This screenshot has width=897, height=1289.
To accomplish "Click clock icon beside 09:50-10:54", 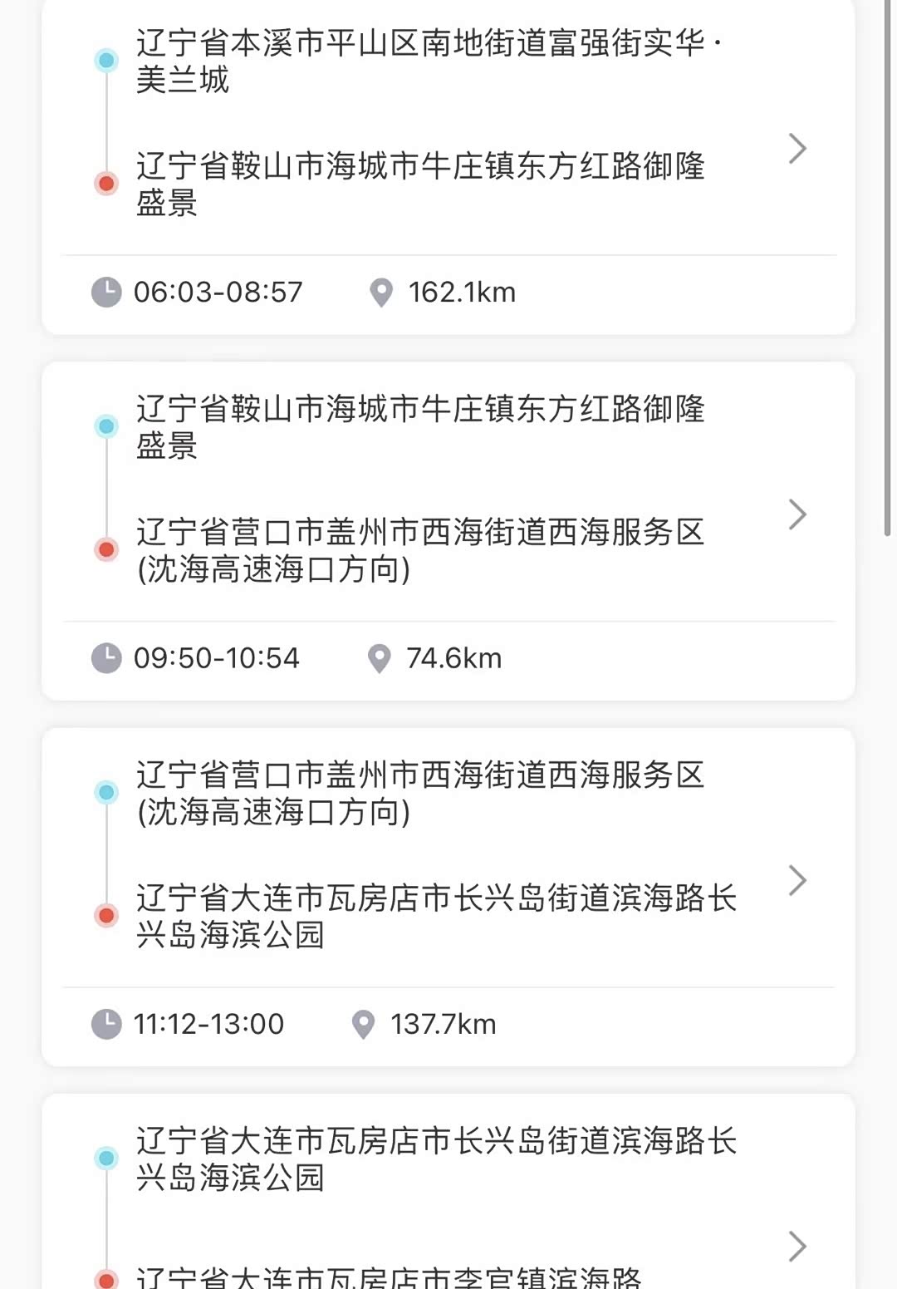I will (106, 658).
